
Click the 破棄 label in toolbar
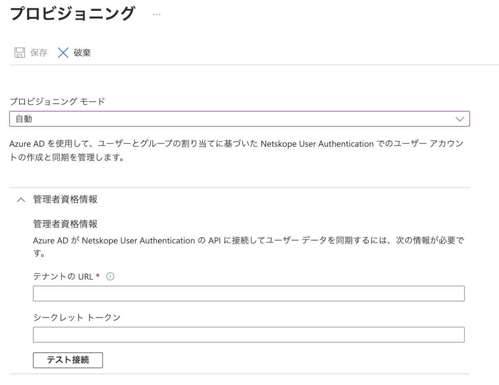(x=83, y=53)
